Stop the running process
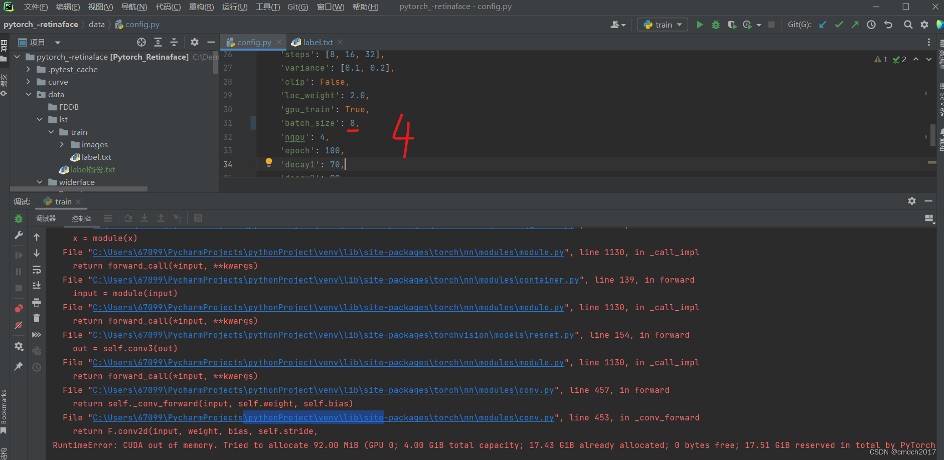Image resolution: width=944 pixels, height=460 pixels. tap(772, 24)
